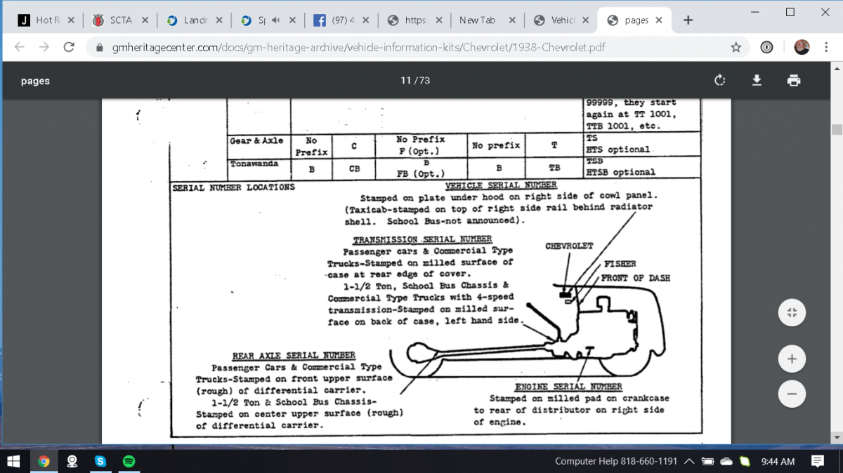This screenshot has width=843, height=473.
Task: Click the FRONT OF DASH label
Action: [635, 278]
